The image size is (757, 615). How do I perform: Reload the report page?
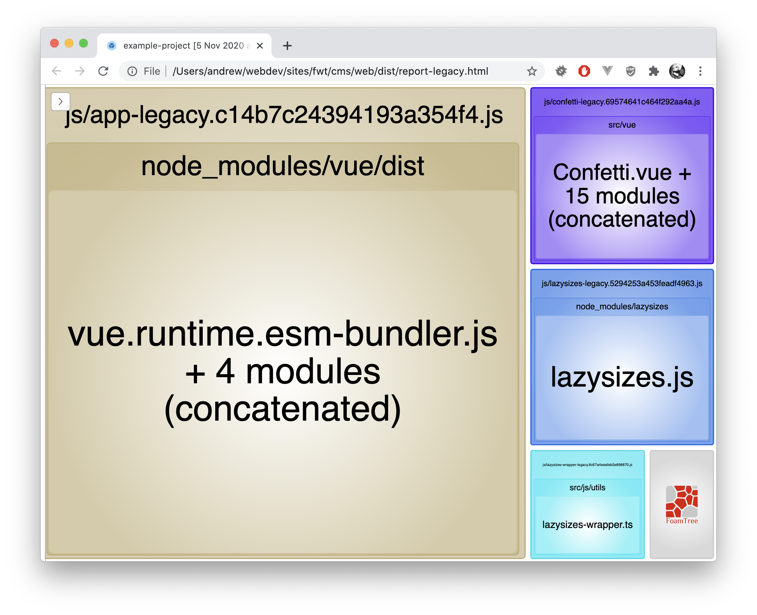[103, 71]
